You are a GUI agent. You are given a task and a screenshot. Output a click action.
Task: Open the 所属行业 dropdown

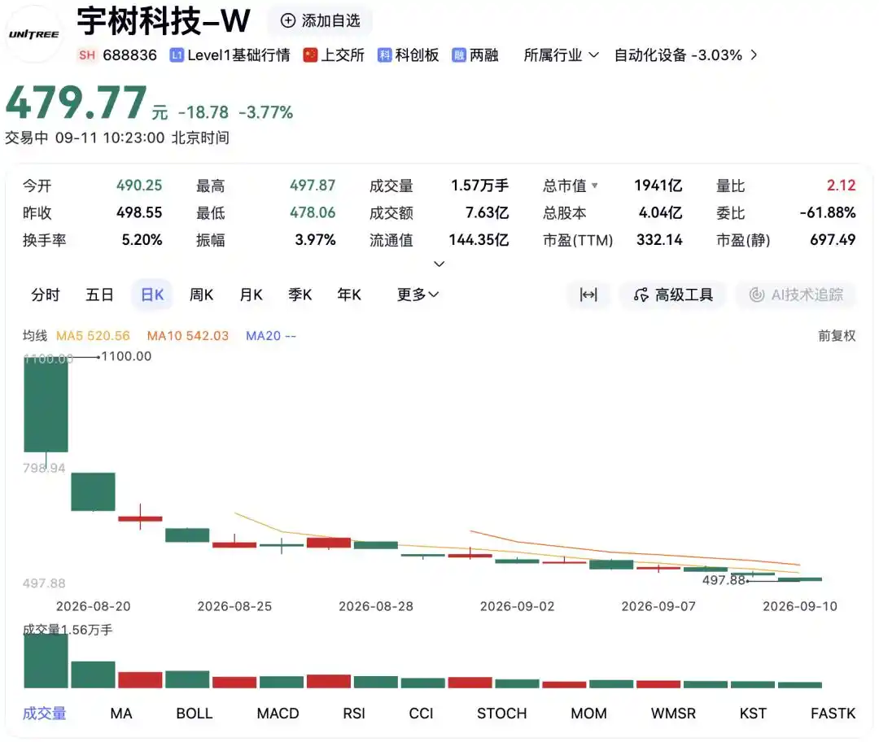[561, 55]
